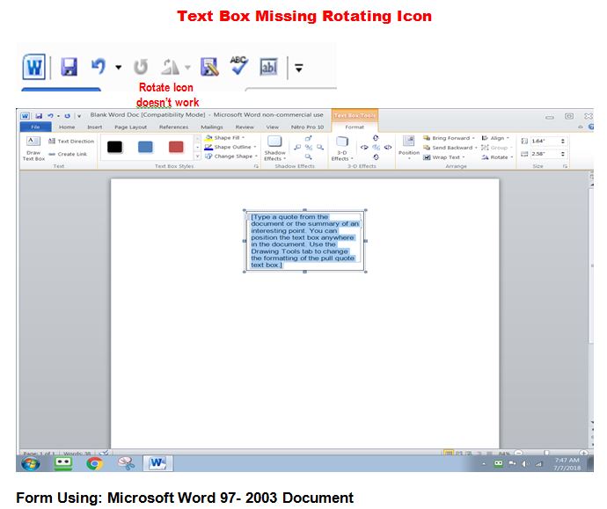The width and height of the screenshot is (607, 509).
Task: Click the large 'abl' text box icon
Action: pos(268,67)
